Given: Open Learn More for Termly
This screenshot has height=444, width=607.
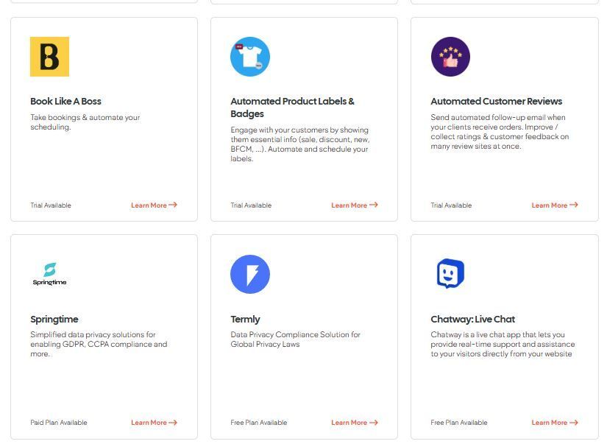Looking at the screenshot, I should click(x=355, y=423).
